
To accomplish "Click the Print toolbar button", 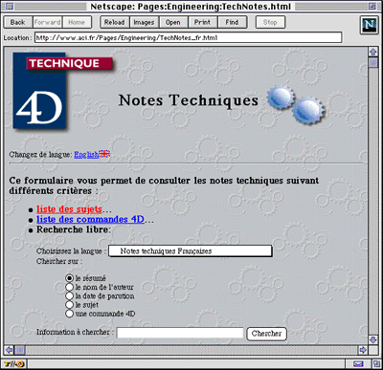I will point(202,22).
